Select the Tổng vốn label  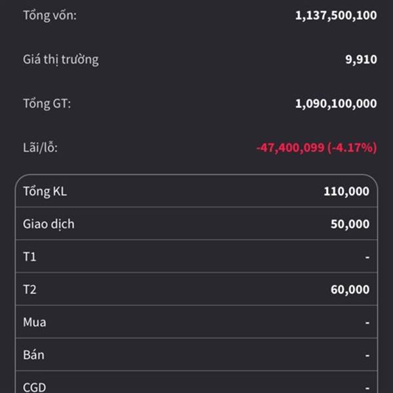(x=50, y=16)
